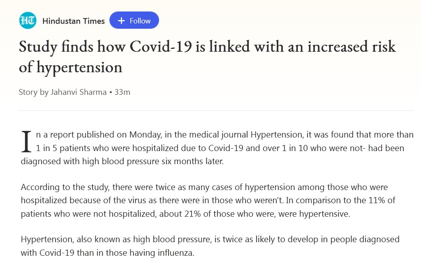
Task: Open the Hindustan Times publisher name link
Action: coord(74,21)
